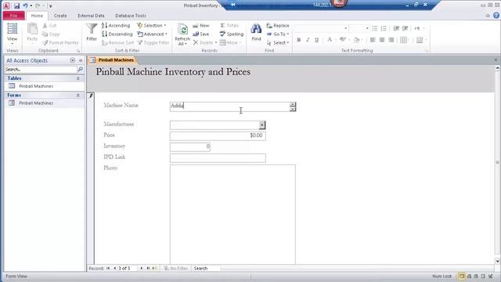Collapse the Tables group in navigation pane
Screen dimensions: 501x282
(x=78, y=78)
